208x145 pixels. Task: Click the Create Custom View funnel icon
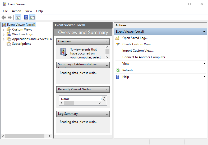click(x=118, y=44)
